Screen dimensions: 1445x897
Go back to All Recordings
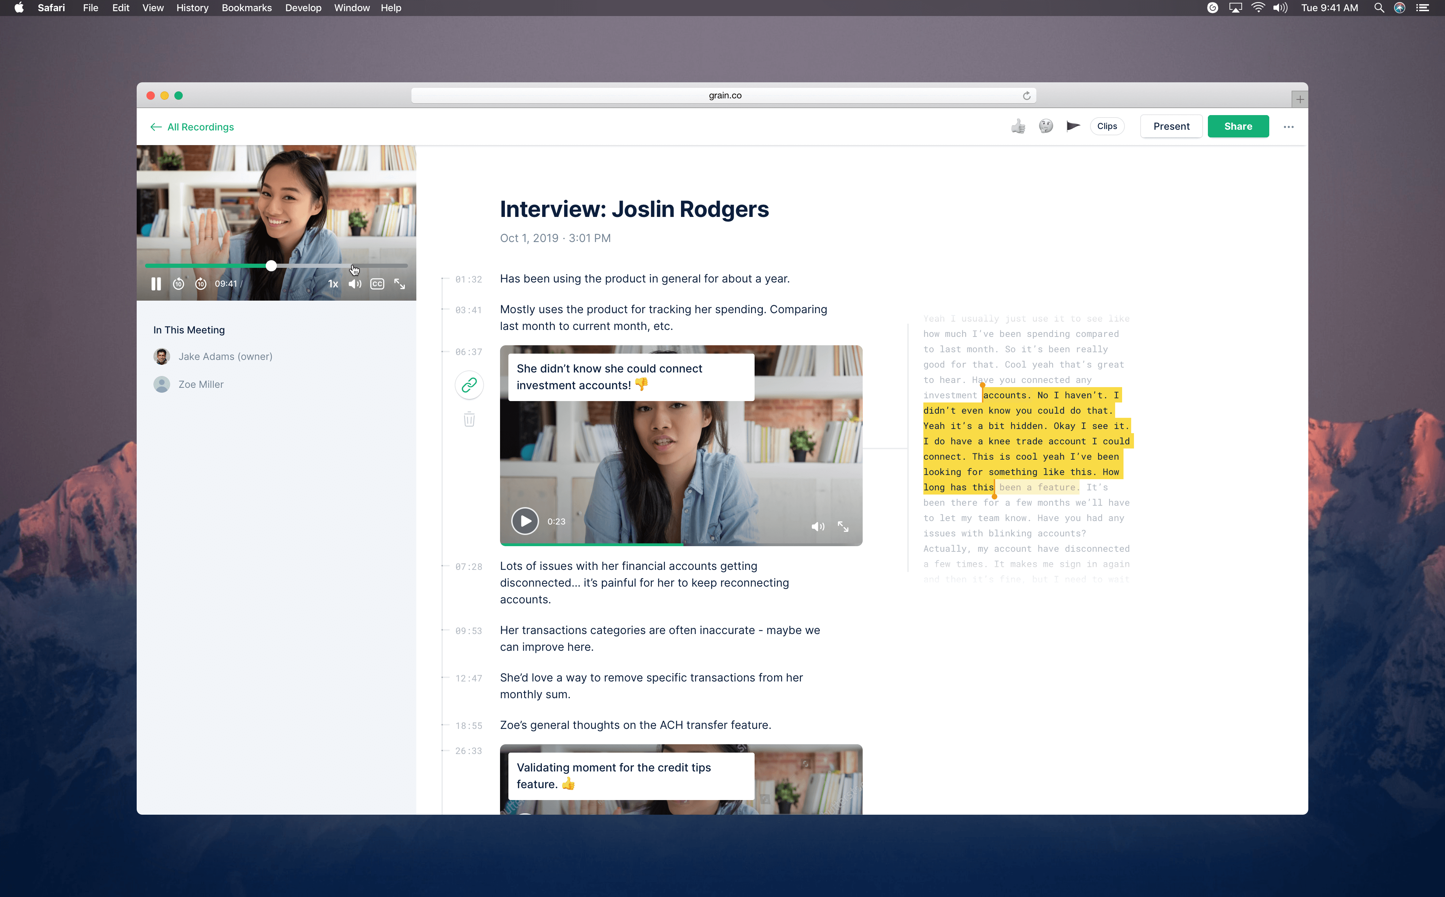pos(193,127)
